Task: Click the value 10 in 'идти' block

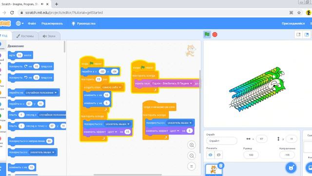Action: tap(19, 55)
